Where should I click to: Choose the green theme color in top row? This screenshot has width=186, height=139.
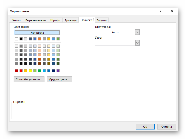click(58, 39)
